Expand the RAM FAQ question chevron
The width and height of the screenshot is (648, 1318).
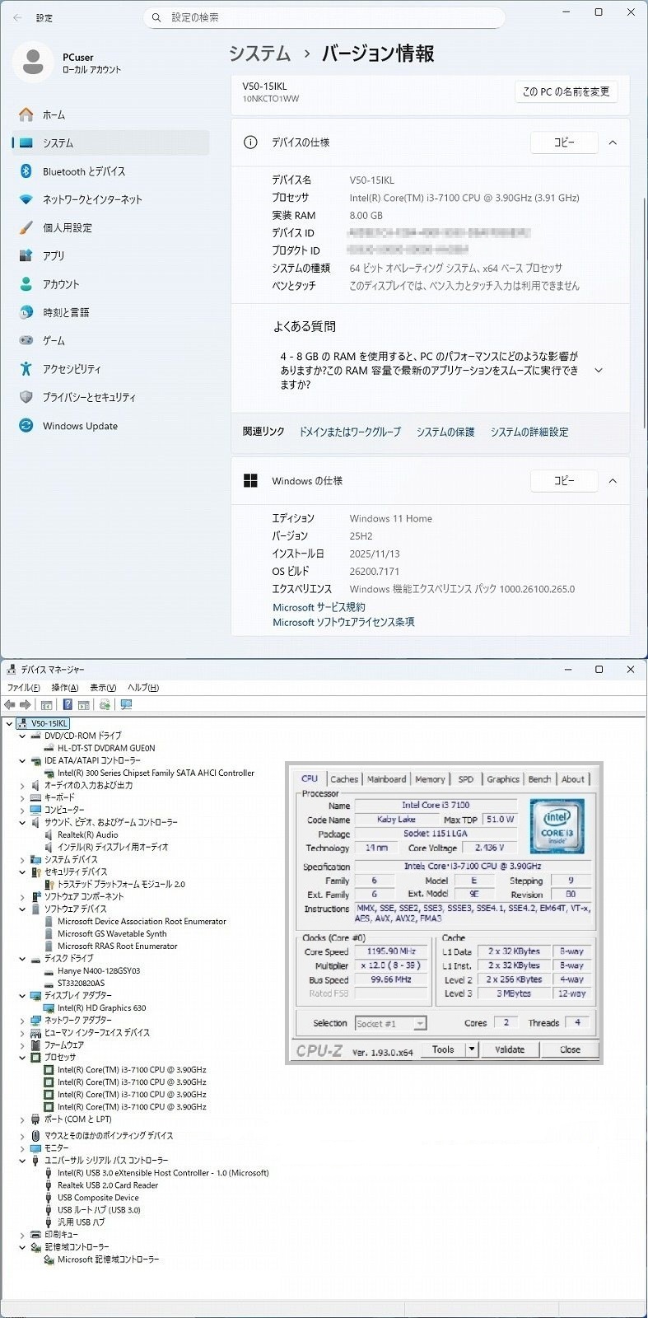599,371
